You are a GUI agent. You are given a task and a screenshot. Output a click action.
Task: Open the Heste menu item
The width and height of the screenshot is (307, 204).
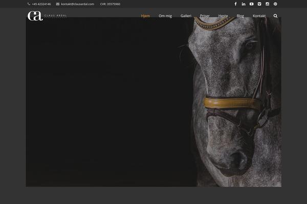223,16
